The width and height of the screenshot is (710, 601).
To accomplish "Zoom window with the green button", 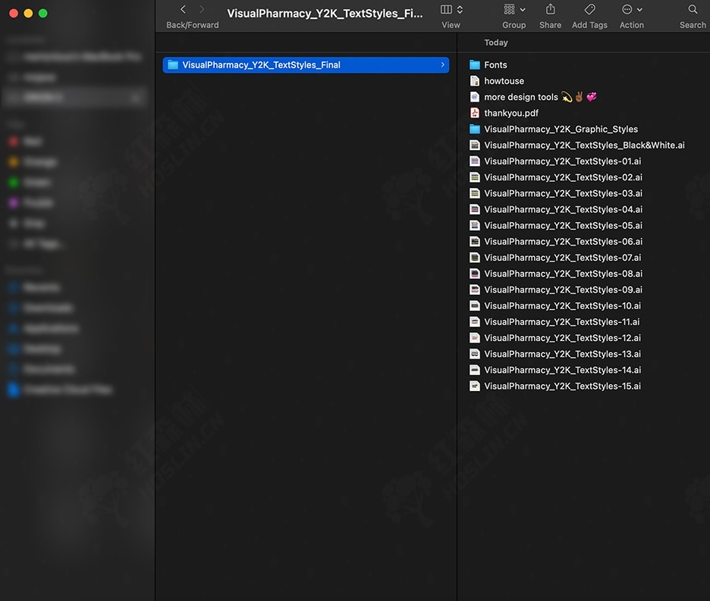I will [43, 13].
